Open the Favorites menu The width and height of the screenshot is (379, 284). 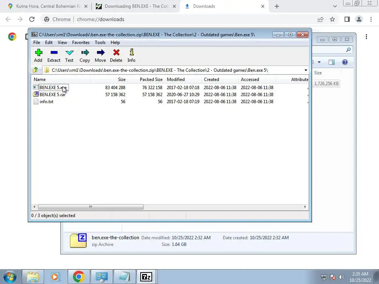(81, 43)
